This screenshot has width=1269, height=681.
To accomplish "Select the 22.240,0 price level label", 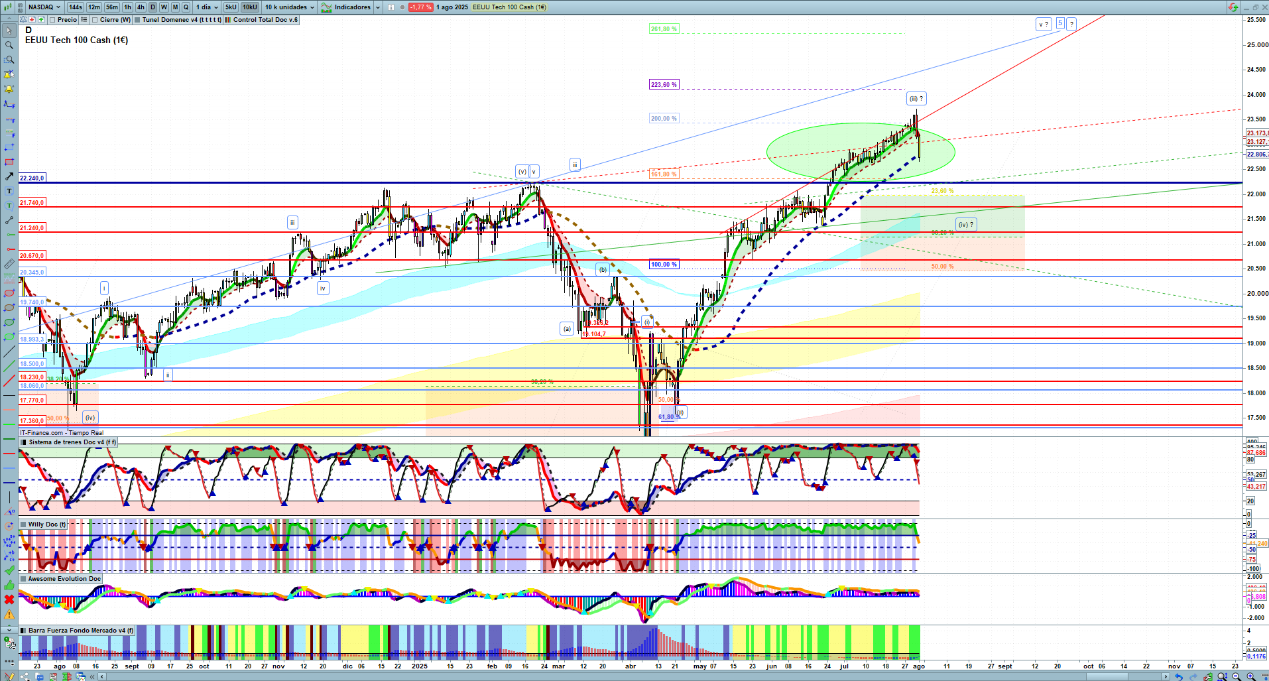I will coord(32,178).
